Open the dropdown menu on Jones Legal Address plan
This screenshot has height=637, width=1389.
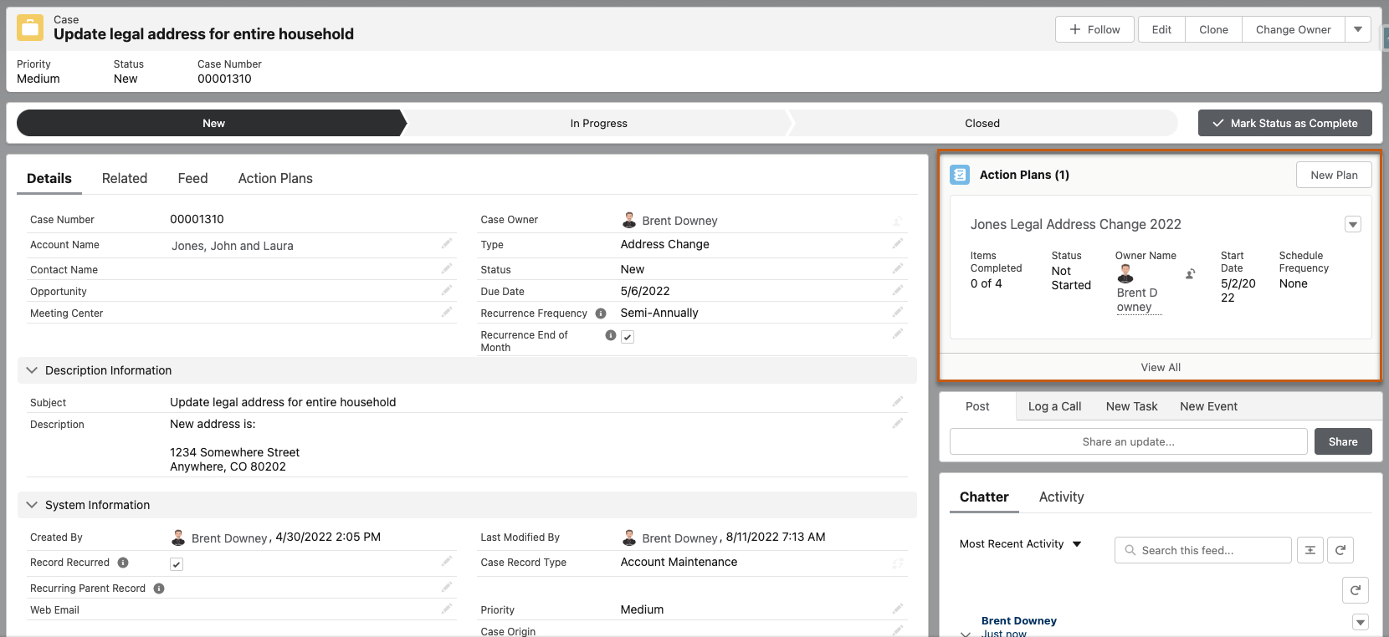1352,224
